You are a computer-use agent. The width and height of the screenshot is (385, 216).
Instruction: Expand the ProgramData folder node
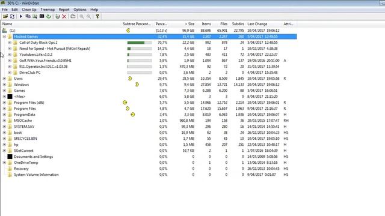[x=4, y=115]
